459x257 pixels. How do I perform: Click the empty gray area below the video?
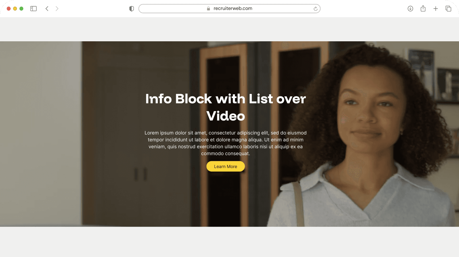(229, 242)
